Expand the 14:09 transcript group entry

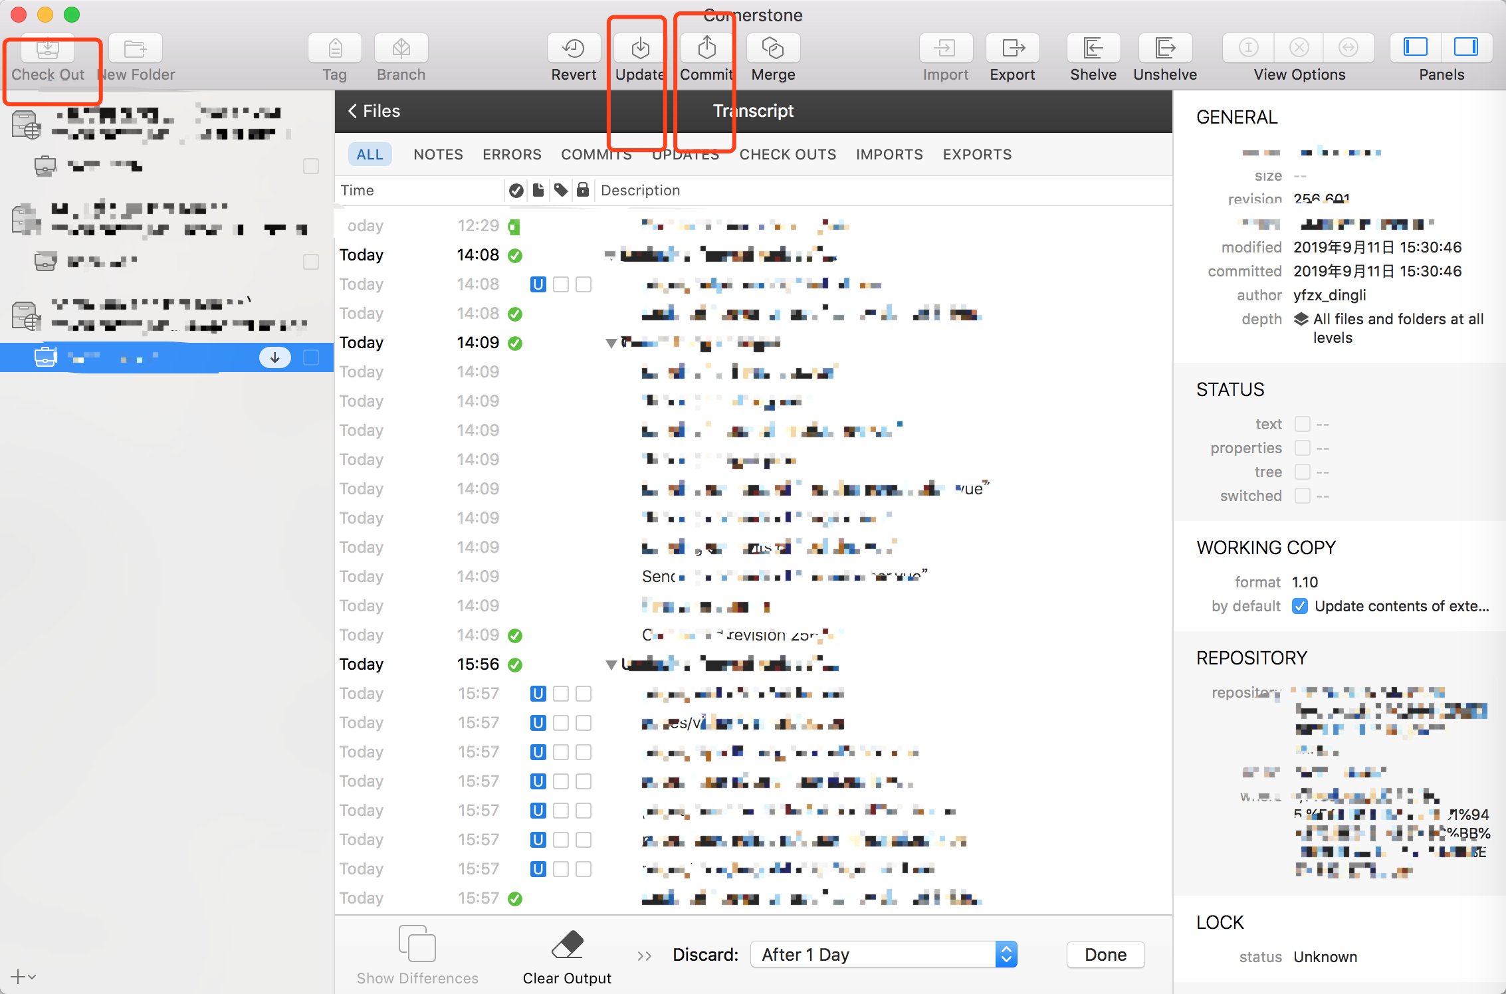[x=610, y=342]
